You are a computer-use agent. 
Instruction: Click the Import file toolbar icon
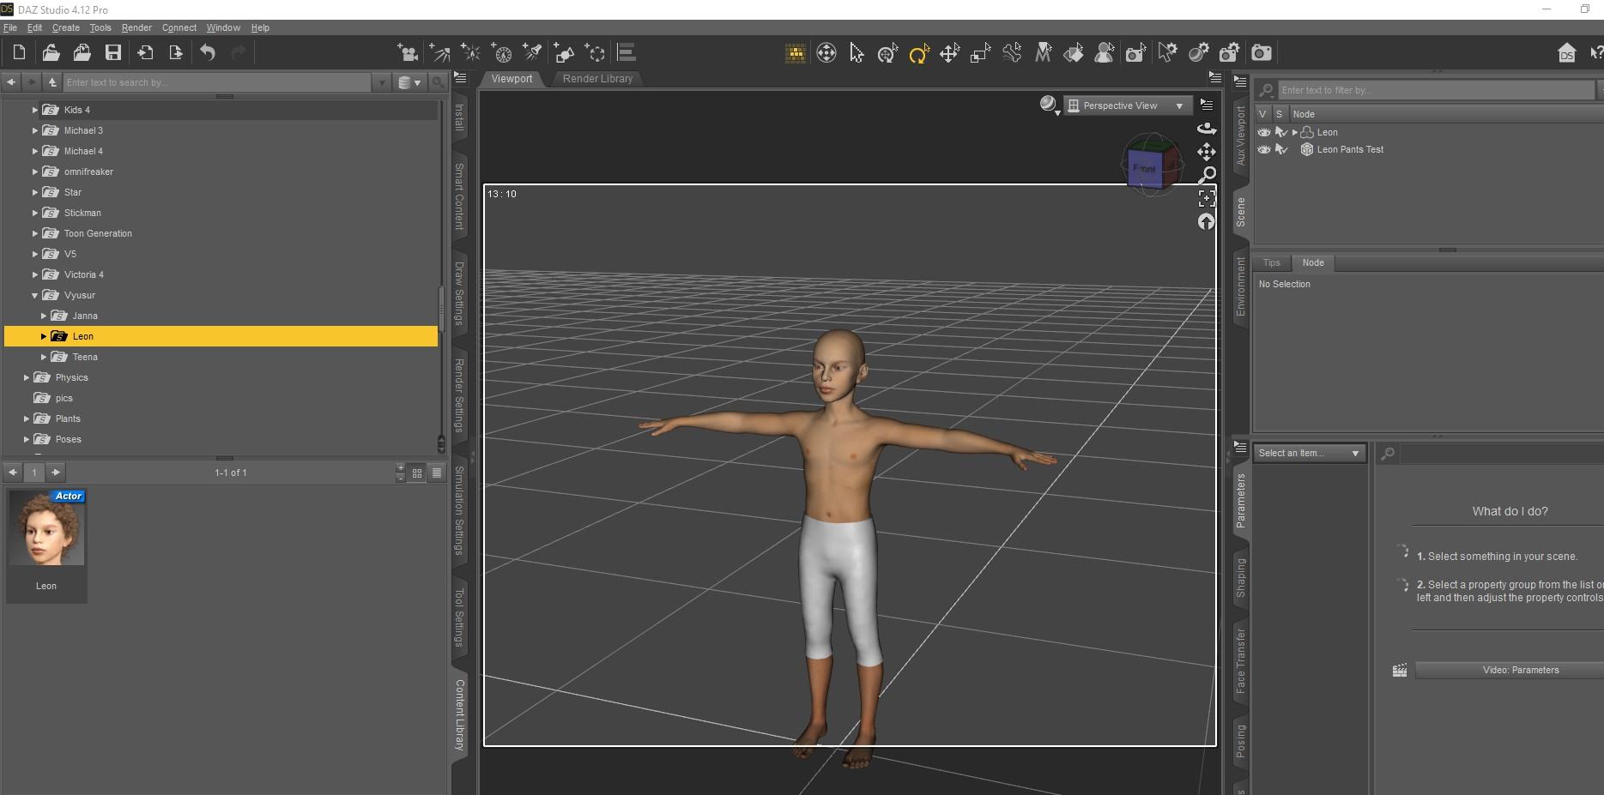[144, 52]
